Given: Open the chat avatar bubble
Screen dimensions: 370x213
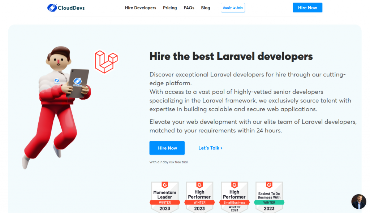Looking at the screenshot, I should (x=358, y=201).
